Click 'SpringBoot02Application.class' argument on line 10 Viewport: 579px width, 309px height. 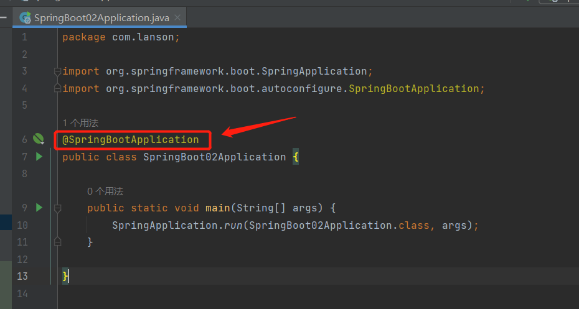coord(339,225)
